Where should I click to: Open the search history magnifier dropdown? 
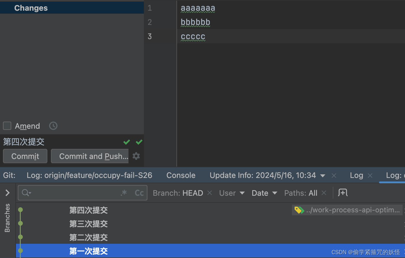tap(27, 193)
